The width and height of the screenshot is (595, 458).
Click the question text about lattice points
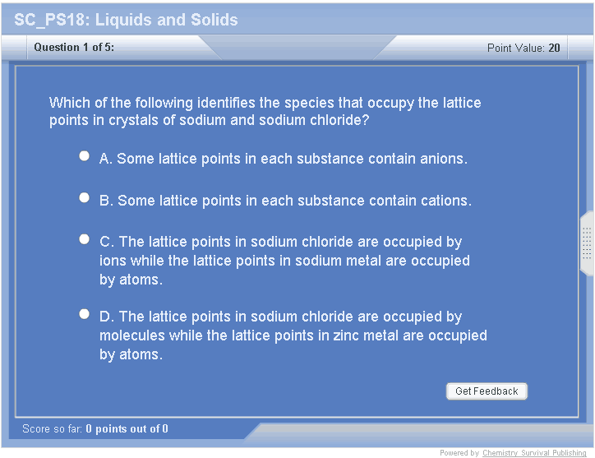[265, 111]
